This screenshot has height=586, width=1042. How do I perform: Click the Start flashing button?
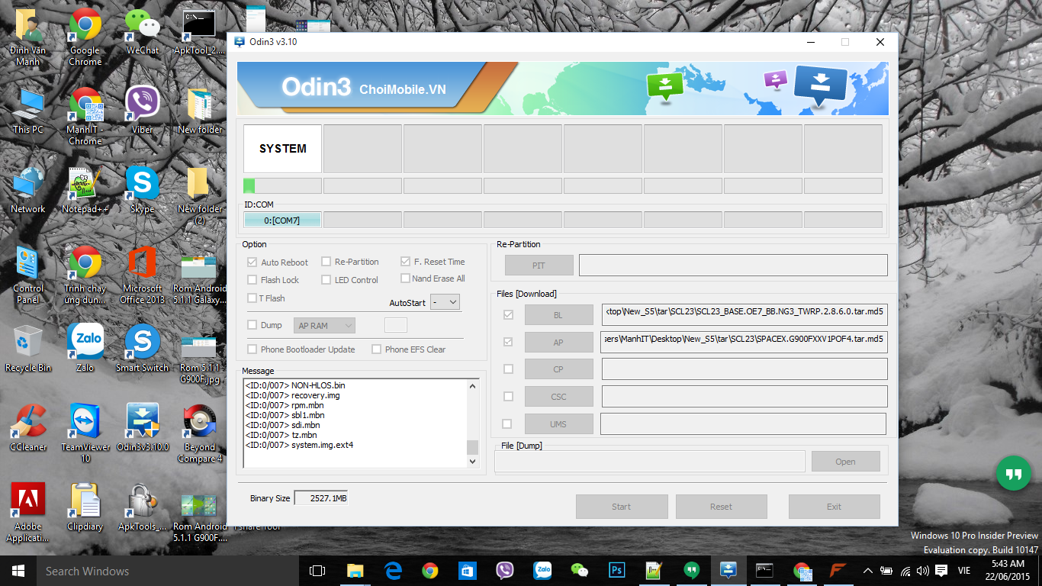(622, 507)
